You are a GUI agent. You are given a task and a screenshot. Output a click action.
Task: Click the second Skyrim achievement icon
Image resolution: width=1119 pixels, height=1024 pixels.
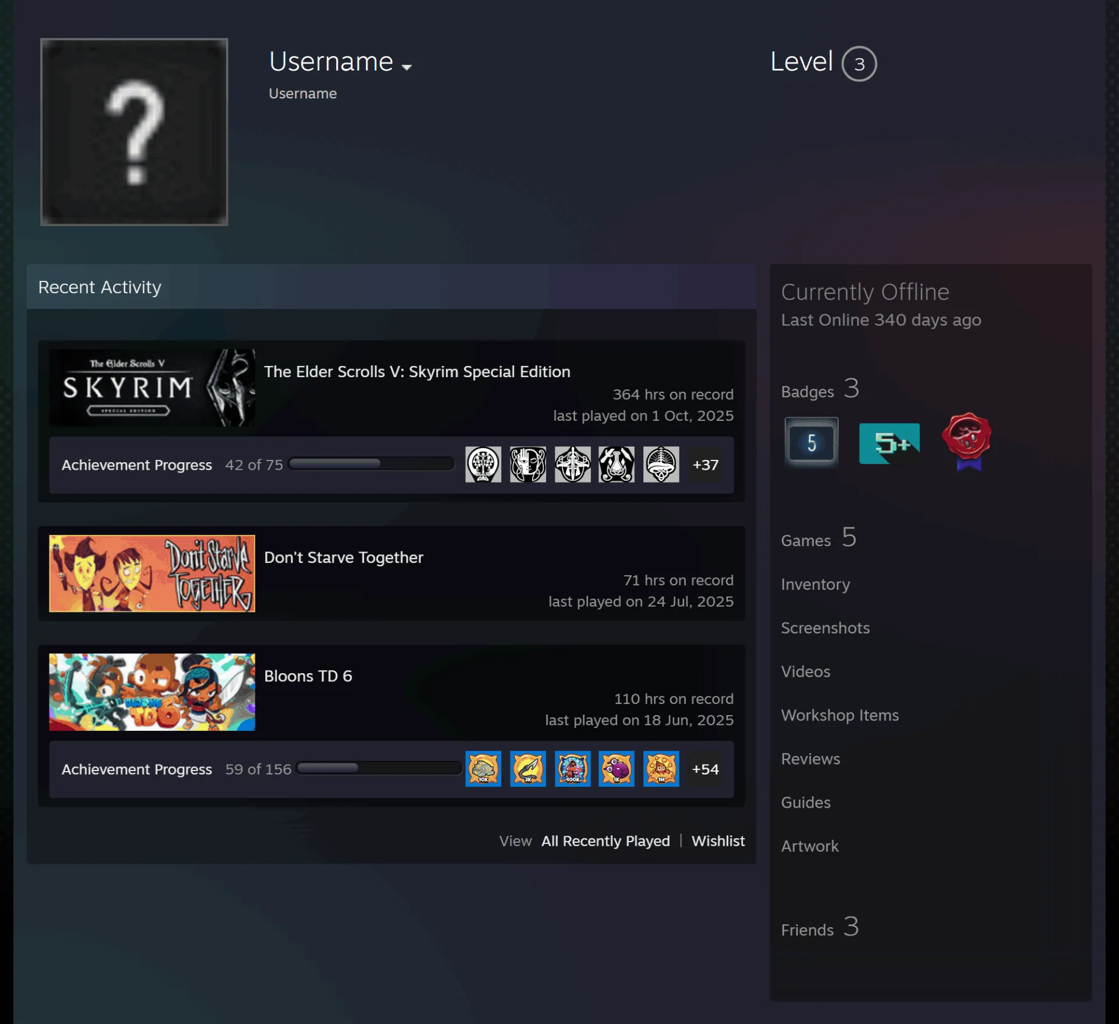pos(528,465)
